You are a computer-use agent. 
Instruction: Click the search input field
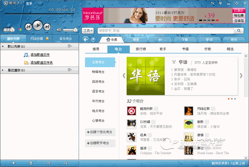pos(166,31)
